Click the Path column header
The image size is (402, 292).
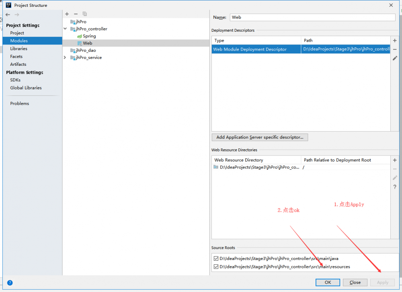346,41
